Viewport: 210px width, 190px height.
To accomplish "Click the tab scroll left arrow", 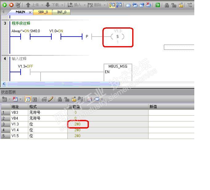I will 3,12.
